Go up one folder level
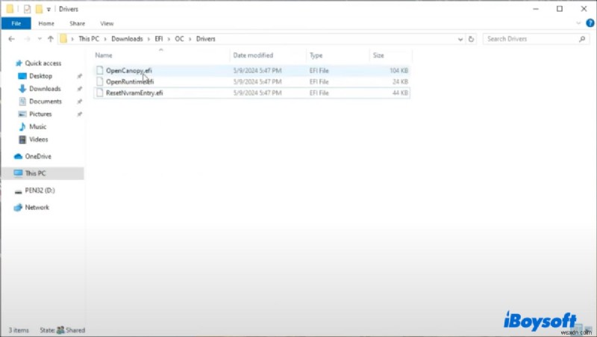The width and height of the screenshot is (597, 337). 50,39
